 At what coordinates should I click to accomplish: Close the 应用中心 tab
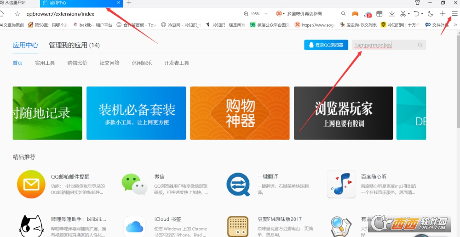pos(119,3)
